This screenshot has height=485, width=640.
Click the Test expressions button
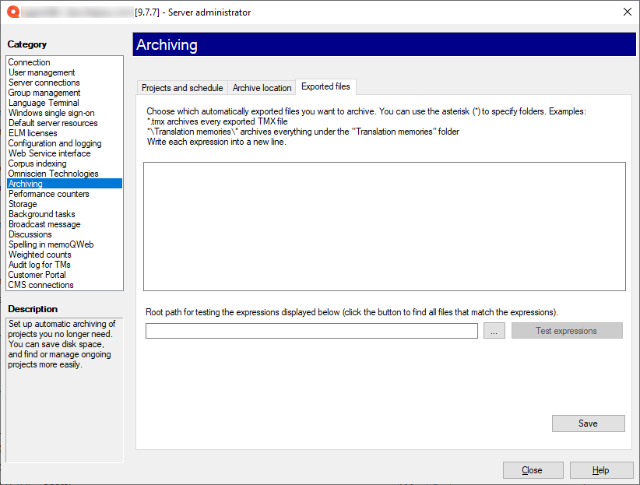(567, 330)
